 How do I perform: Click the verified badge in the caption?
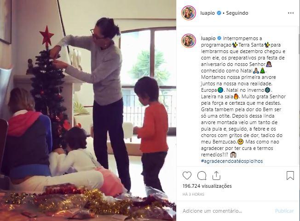[219, 38]
